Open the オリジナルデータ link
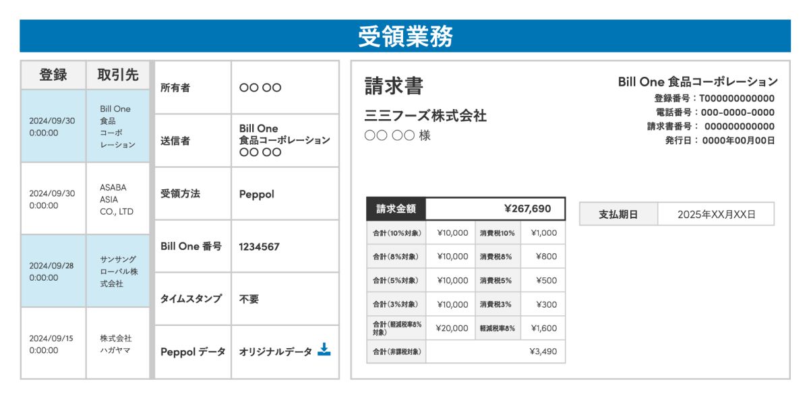The height and width of the screenshot is (400, 809). coord(276,352)
